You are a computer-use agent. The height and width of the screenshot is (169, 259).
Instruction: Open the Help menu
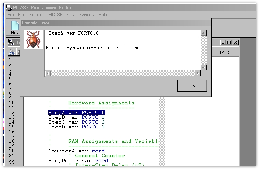pyautogui.click(x=103, y=15)
